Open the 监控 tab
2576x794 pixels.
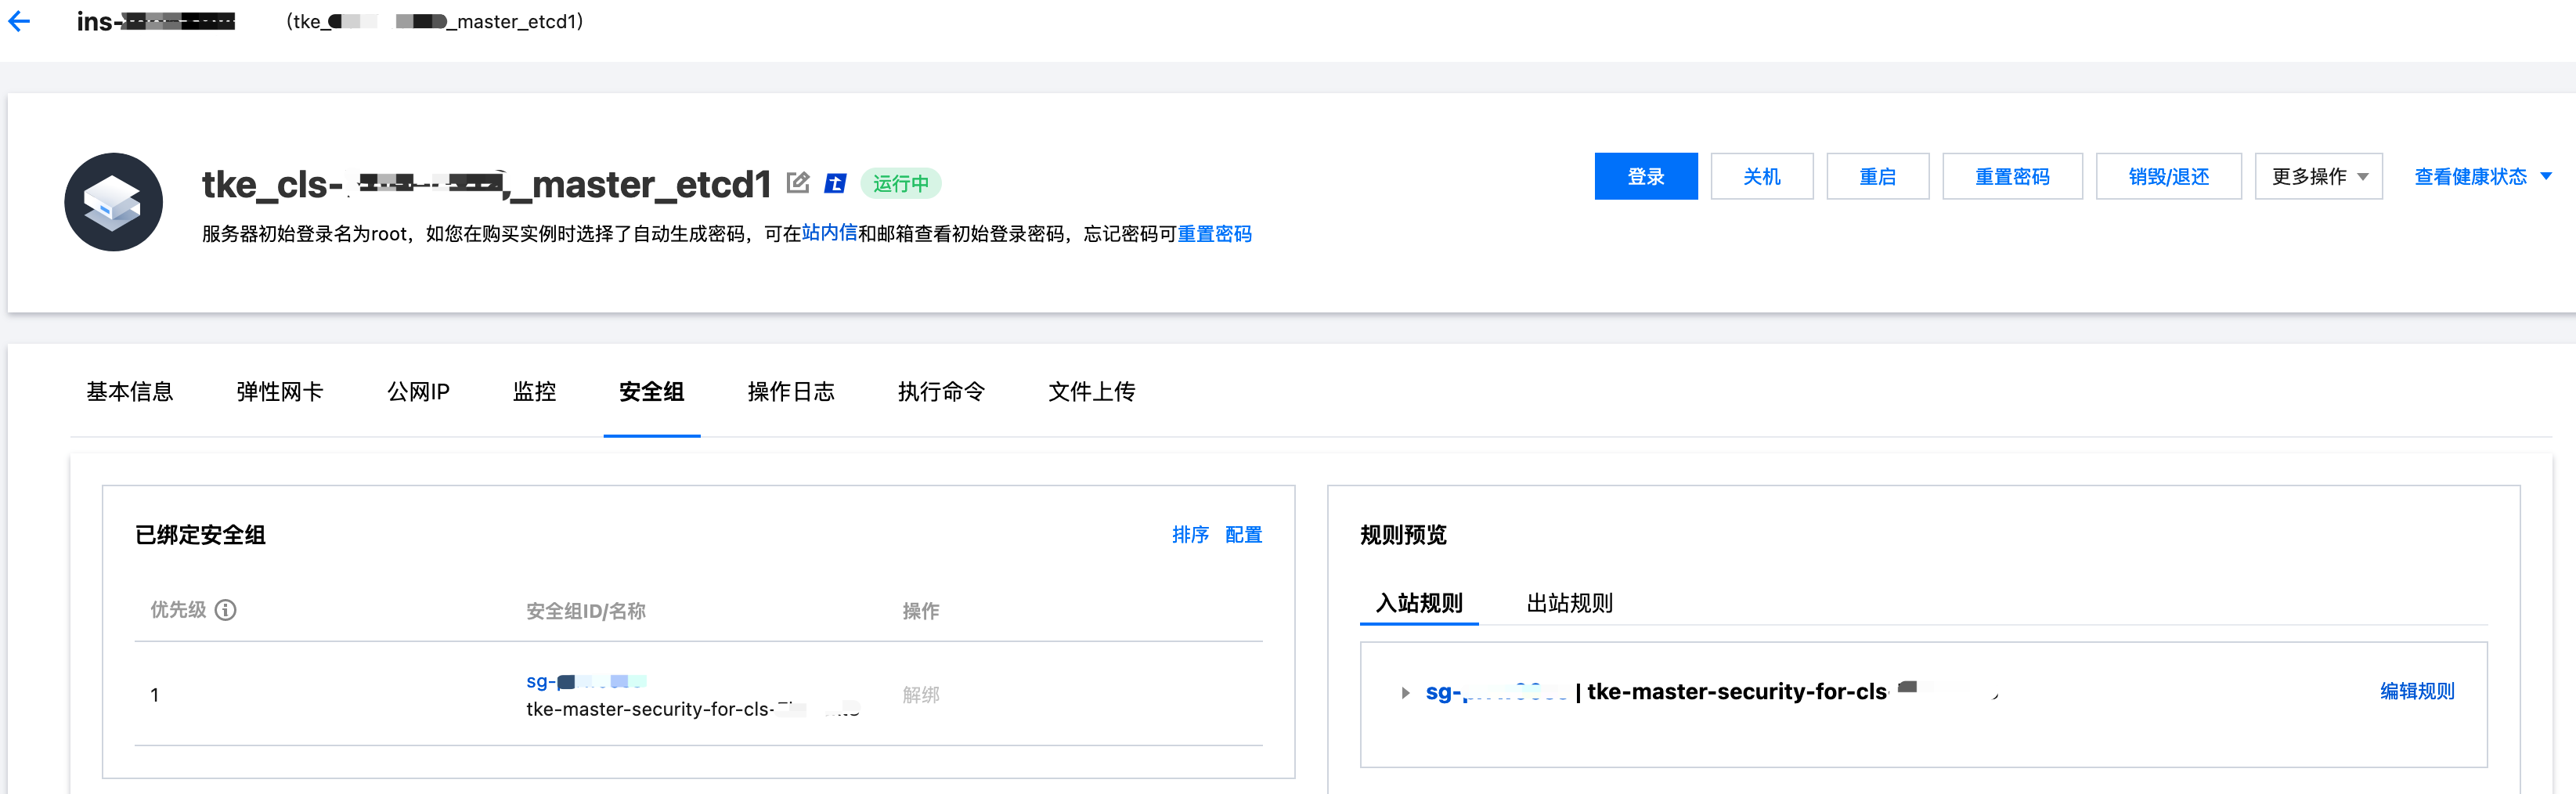534,392
